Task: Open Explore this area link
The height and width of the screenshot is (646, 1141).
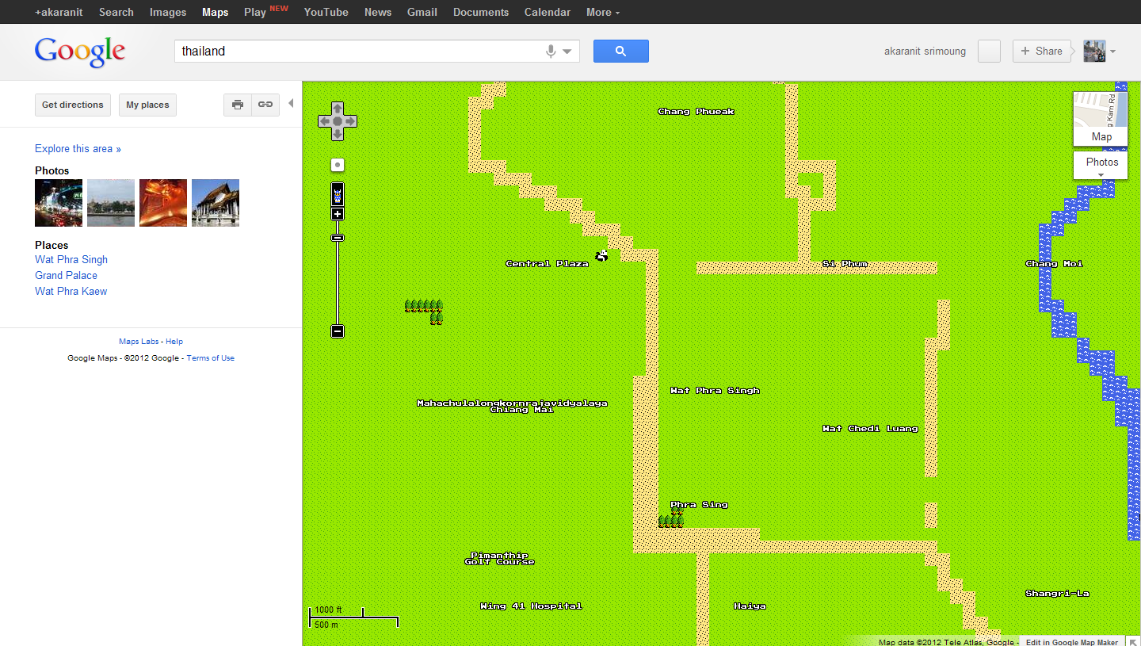Action: tap(78, 149)
